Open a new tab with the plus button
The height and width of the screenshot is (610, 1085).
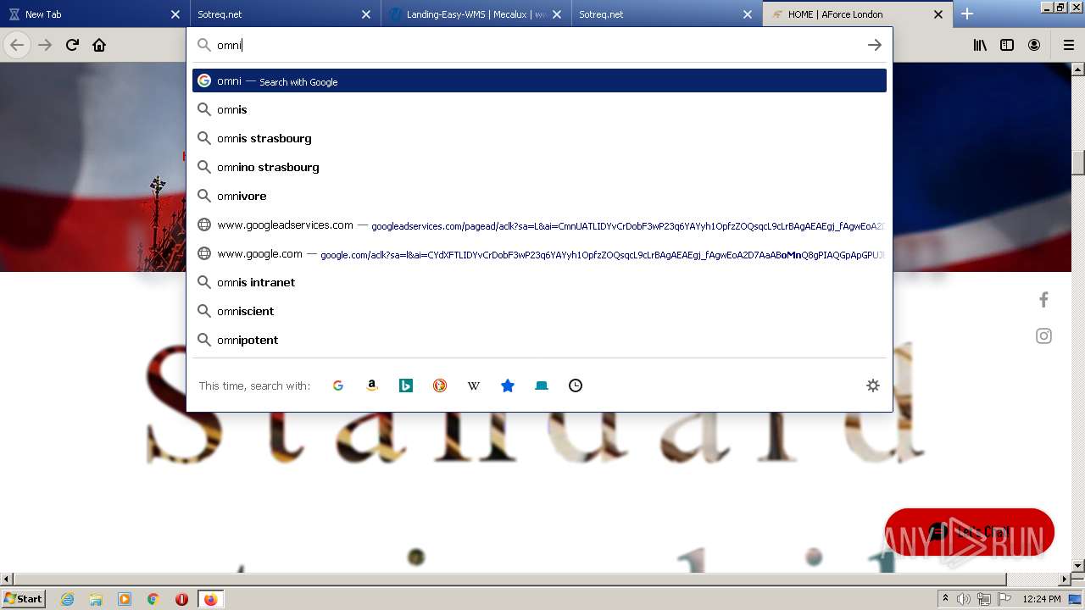967,14
